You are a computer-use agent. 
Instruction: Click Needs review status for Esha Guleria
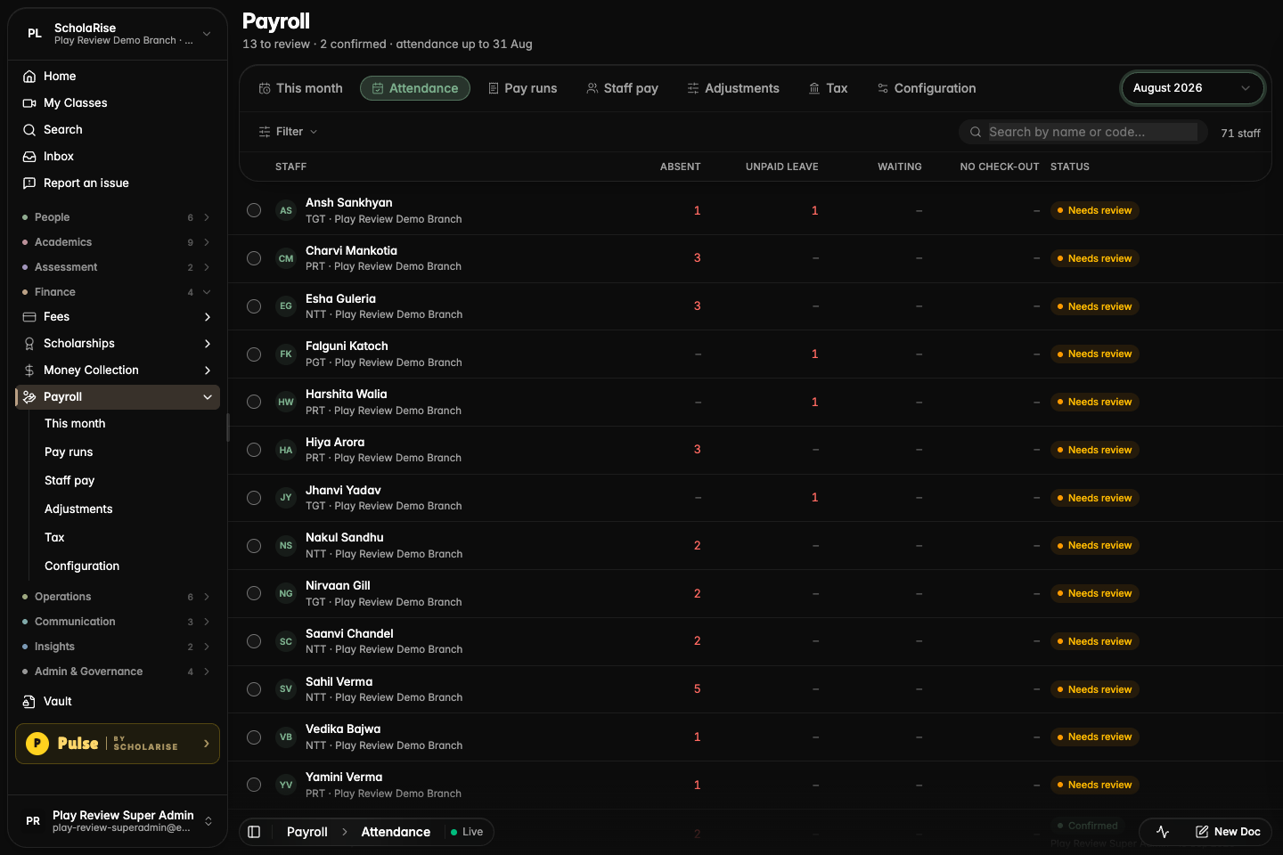pos(1094,306)
